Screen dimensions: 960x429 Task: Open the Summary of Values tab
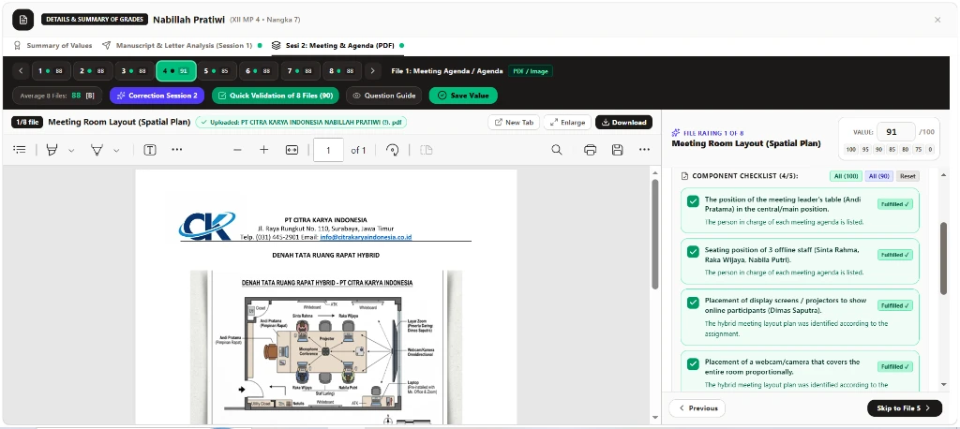[x=52, y=45]
